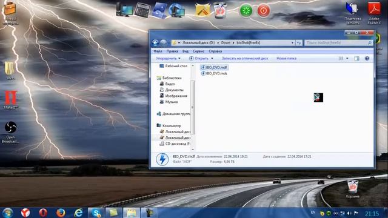This screenshot has width=388, height=218.
Task: Select Домашняя группа in navigation pane
Action: point(173,114)
